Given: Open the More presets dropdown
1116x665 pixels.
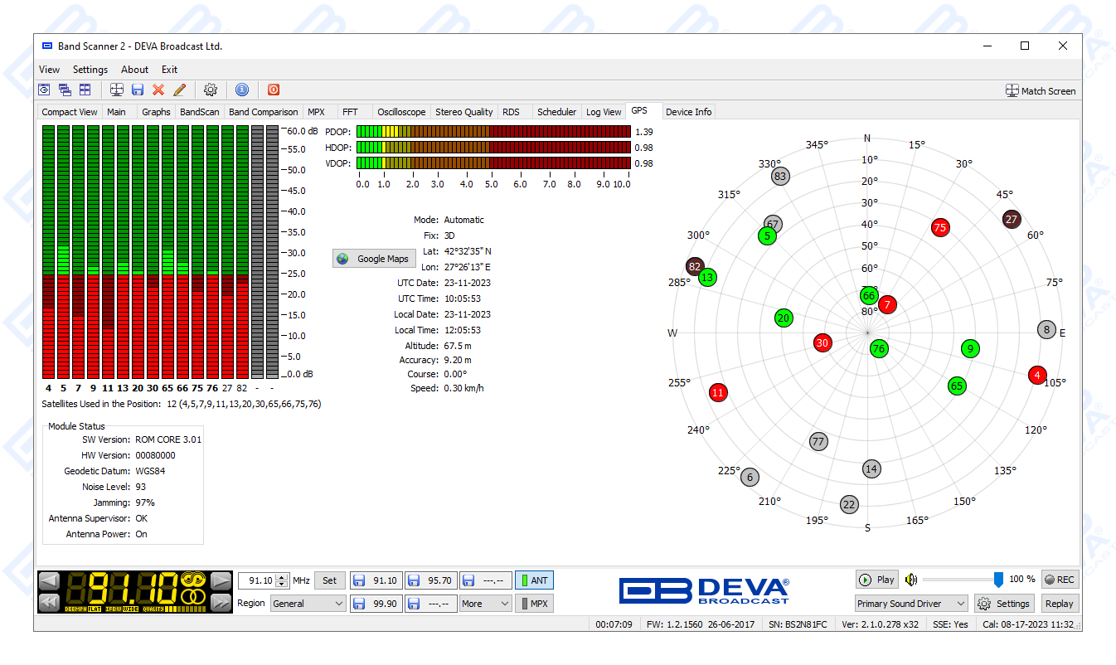Looking at the screenshot, I should (x=486, y=604).
